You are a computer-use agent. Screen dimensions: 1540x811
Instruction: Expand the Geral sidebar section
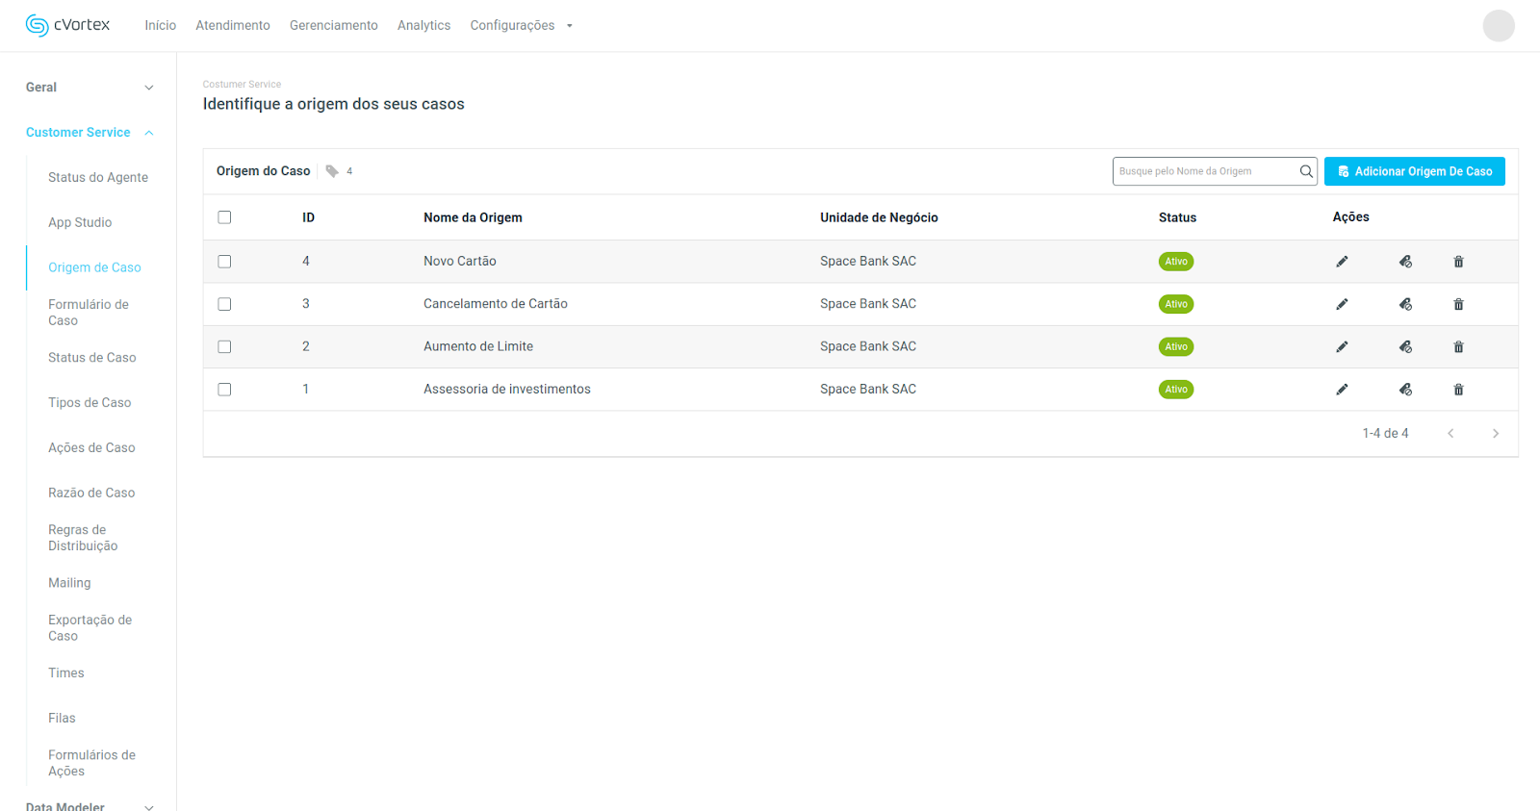[89, 88]
